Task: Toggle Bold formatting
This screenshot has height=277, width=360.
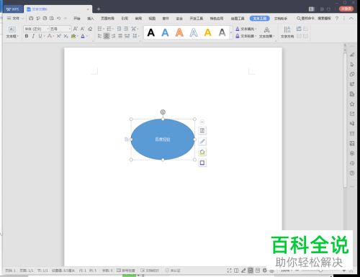Action: click(27, 36)
